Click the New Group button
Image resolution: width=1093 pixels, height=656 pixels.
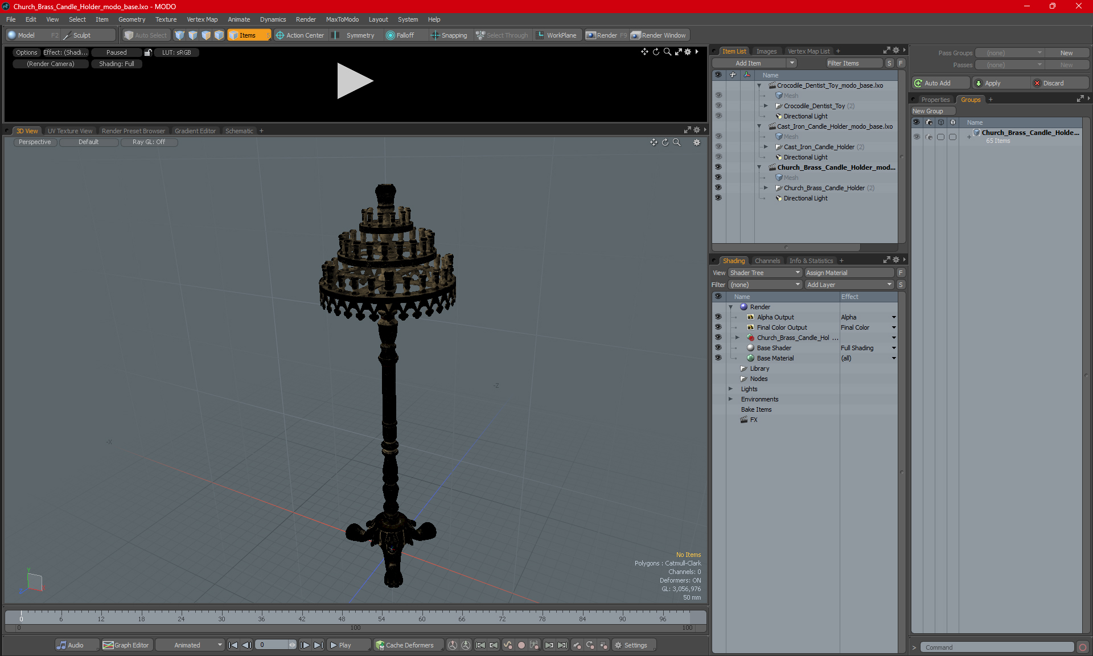coord(932,111)
